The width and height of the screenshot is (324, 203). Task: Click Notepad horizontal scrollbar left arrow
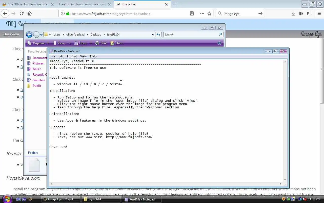(x=51, y=184)
